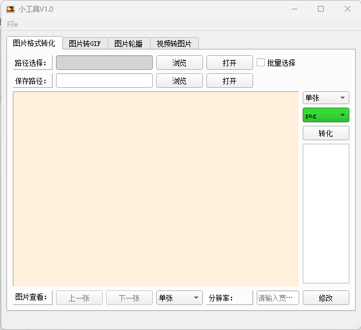Click the 图片查看 label
Viewport: 361px width, 330px height.
pyautogui.click(x=33, y=298)
